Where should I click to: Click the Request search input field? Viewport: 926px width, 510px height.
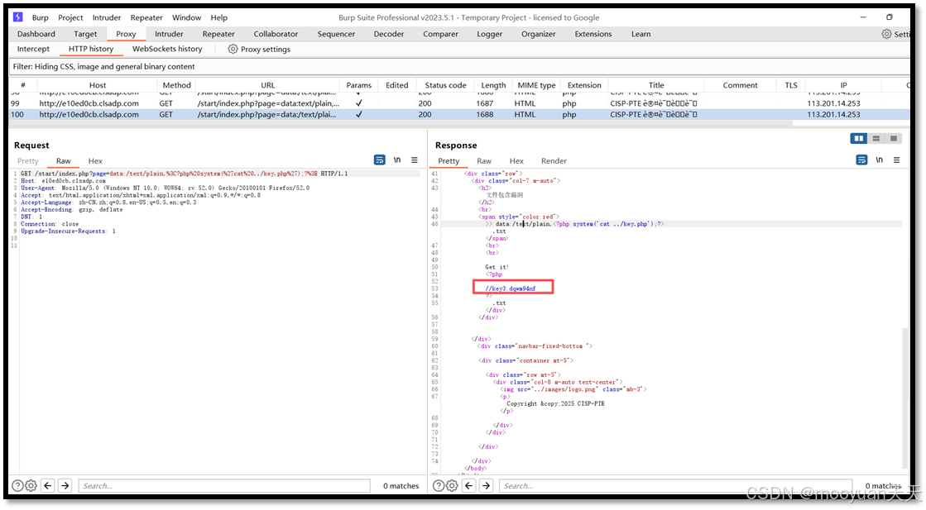coord(223,486)
